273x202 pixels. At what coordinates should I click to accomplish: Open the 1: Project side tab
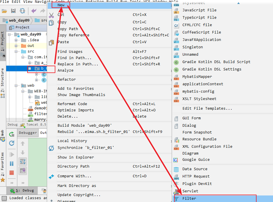pyautogui.click(x=3, y=43)
